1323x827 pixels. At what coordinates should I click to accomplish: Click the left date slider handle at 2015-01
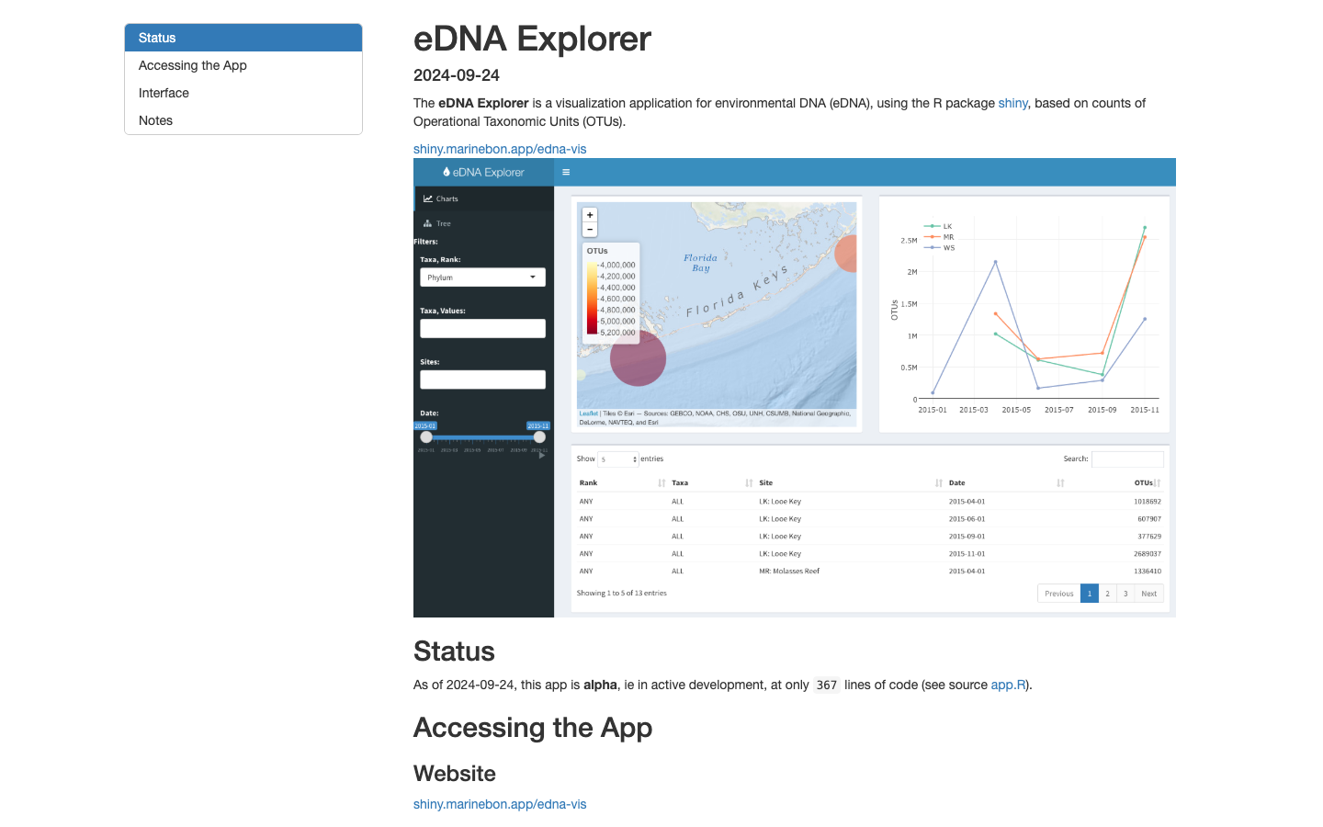[x=426, y=437]
